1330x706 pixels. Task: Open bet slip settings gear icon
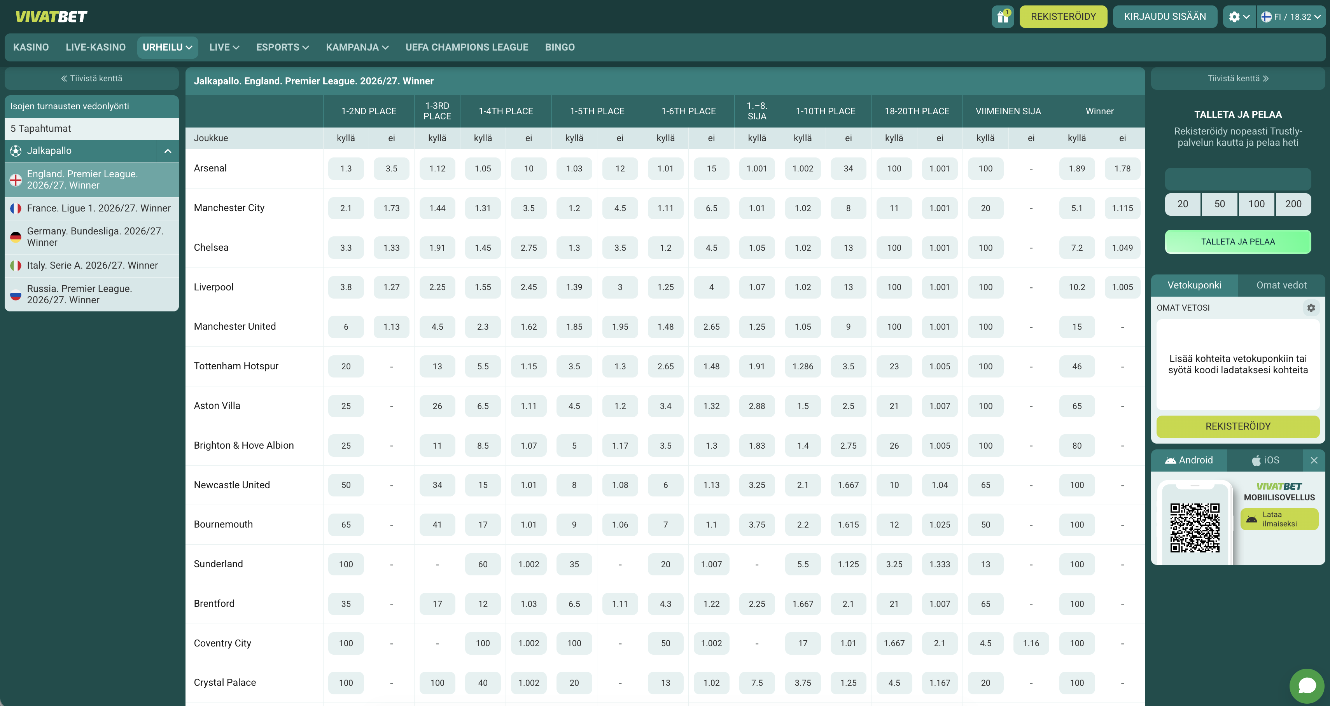(x=1311, y=308)
